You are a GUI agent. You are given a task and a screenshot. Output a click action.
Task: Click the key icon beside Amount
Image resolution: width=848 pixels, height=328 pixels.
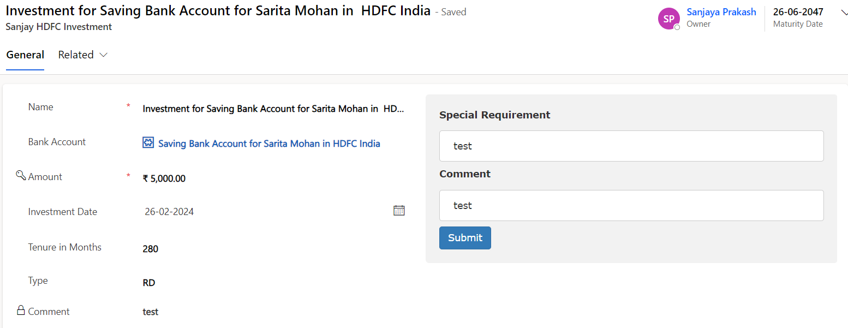pos(21,175)
